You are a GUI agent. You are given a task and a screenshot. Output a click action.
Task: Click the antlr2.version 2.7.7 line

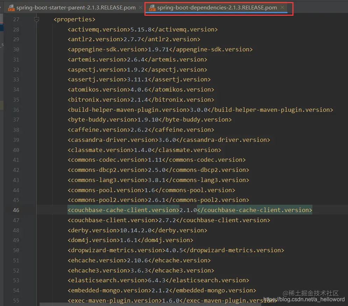134,39
